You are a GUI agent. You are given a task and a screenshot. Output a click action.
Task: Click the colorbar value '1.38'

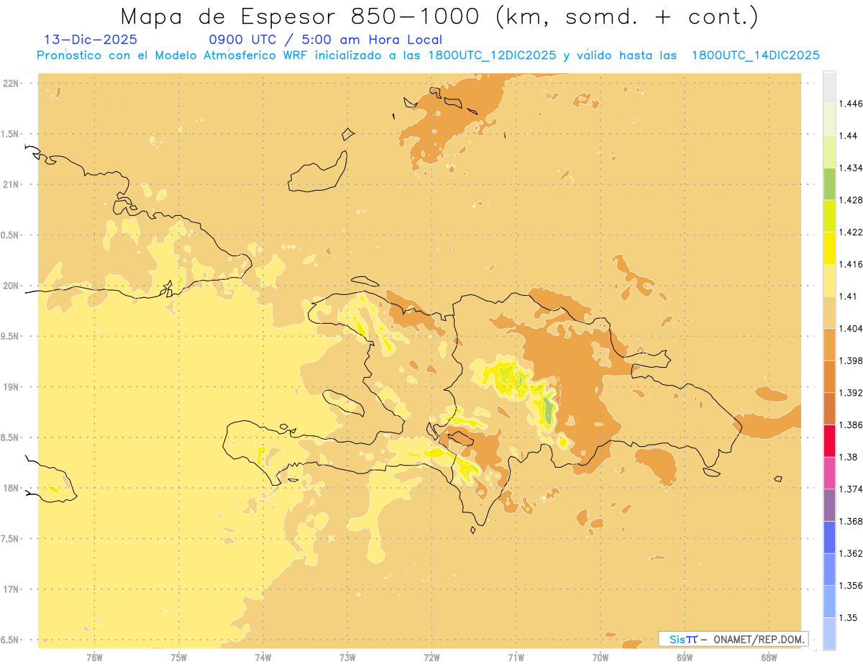pyautogui.click(x=849, y=457)
